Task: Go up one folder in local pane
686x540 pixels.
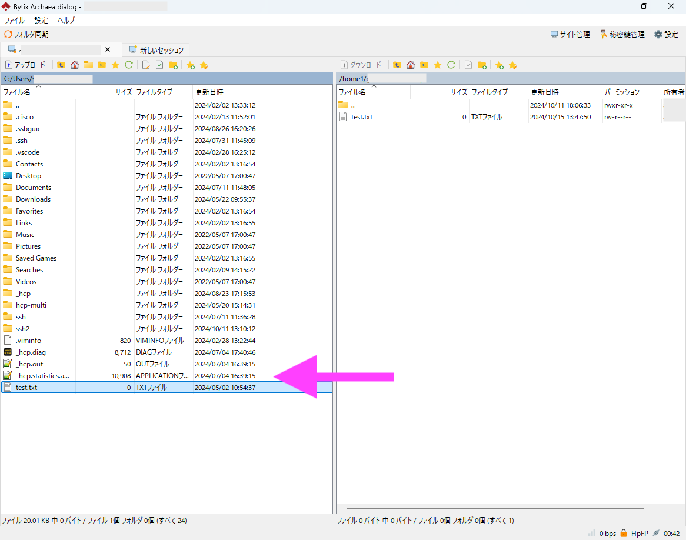Action: (61, 65)
